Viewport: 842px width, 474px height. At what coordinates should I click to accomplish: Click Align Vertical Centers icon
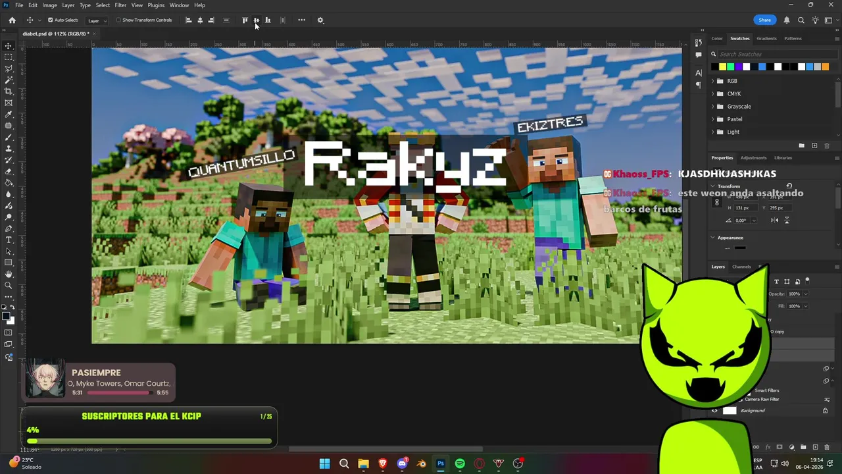(x=256, y=20)
